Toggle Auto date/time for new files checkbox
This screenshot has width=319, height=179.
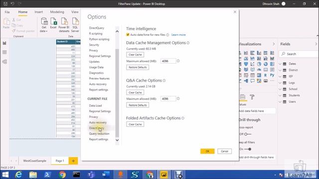pos(128,35)
